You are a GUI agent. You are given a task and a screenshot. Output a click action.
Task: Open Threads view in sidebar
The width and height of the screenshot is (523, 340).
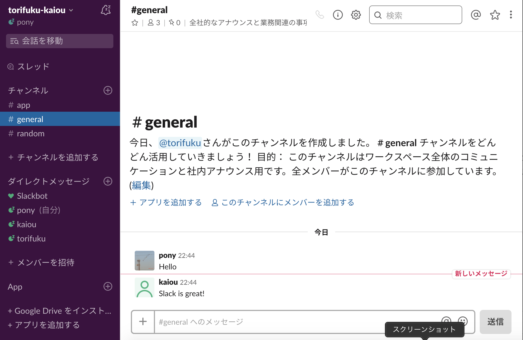[x=29, y=67]
